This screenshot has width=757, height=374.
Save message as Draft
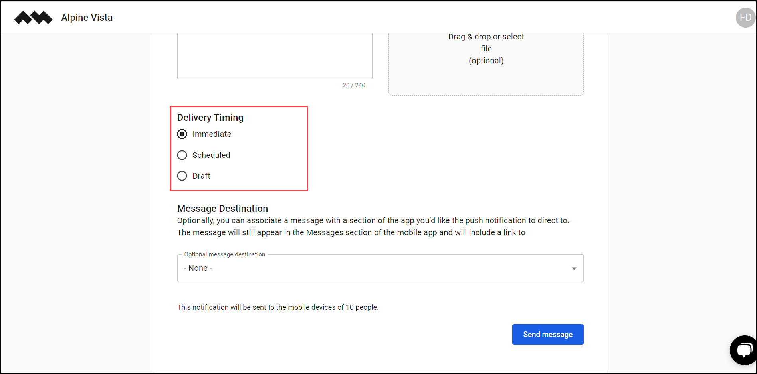(182, 176)
